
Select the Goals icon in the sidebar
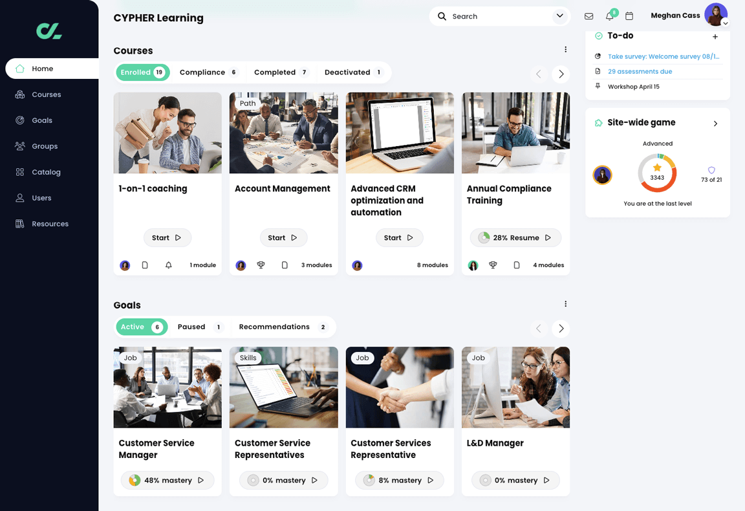pos(21,120)
